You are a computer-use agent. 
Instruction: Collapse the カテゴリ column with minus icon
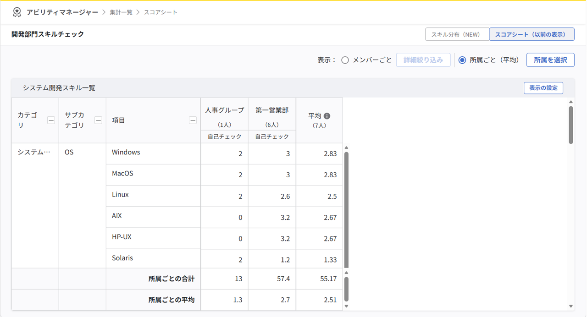(x=51, y=120)
